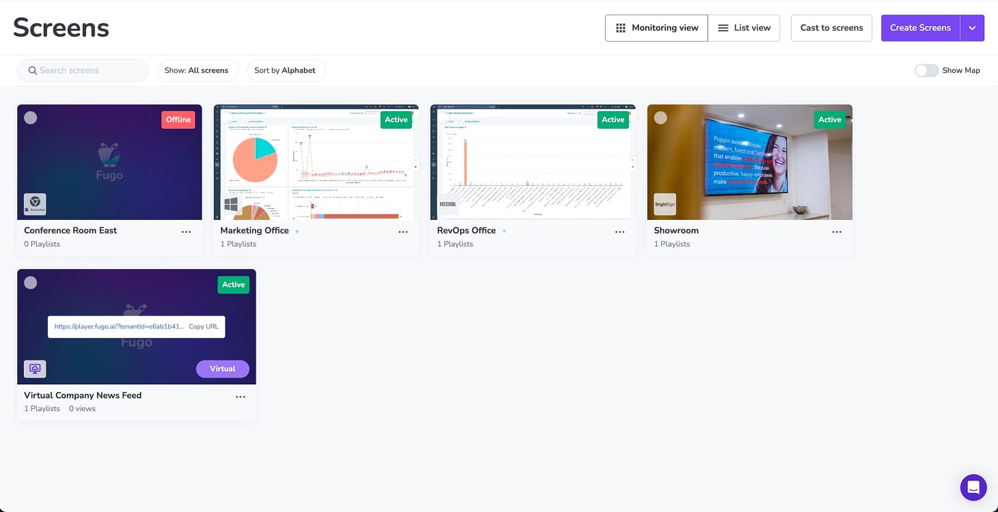Click the Windows icon on Marketing Office
This screenshot has width=998, height=512.
click(x=231, y=205)
